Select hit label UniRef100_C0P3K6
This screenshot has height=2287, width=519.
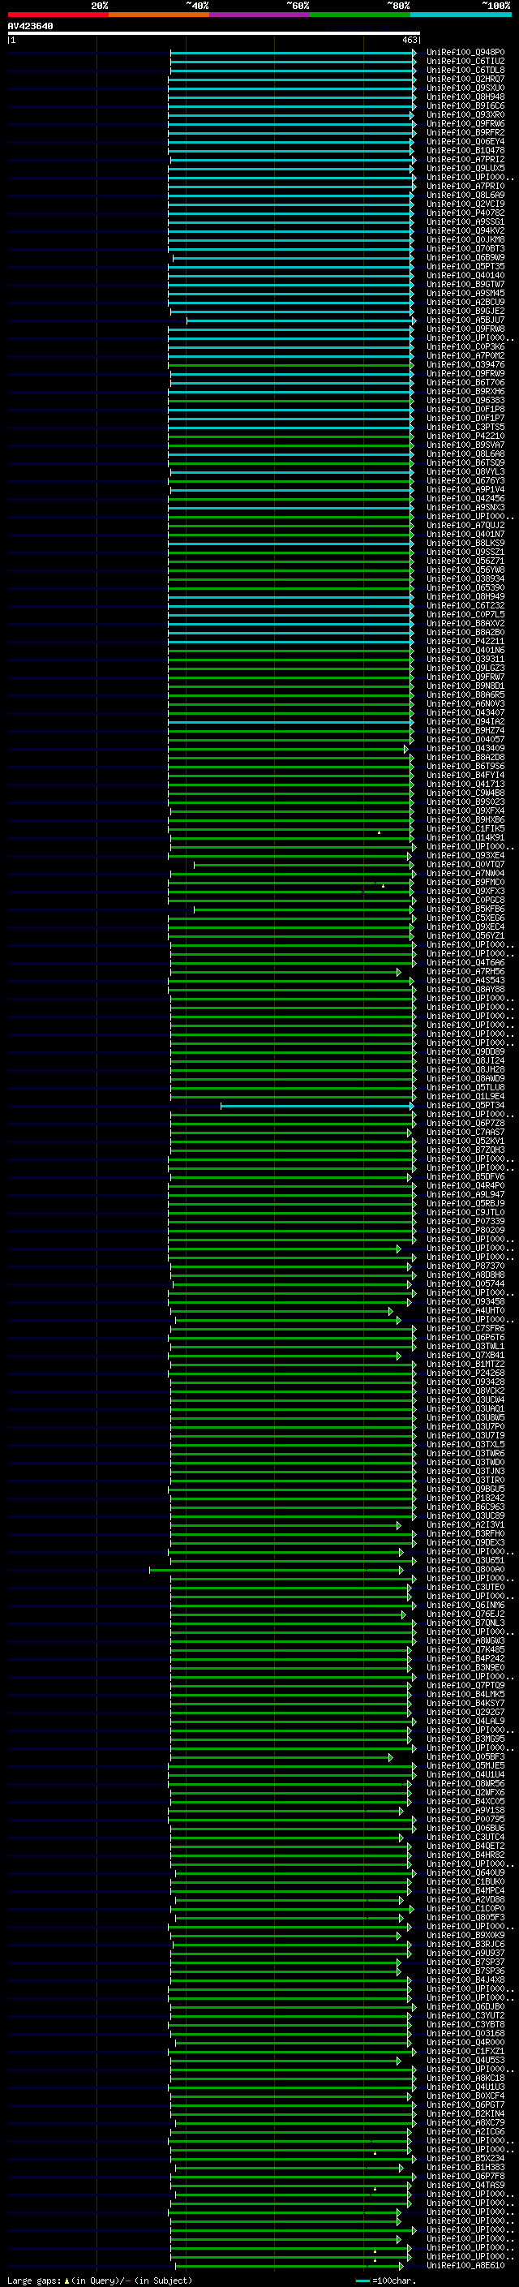pos(465,347)
